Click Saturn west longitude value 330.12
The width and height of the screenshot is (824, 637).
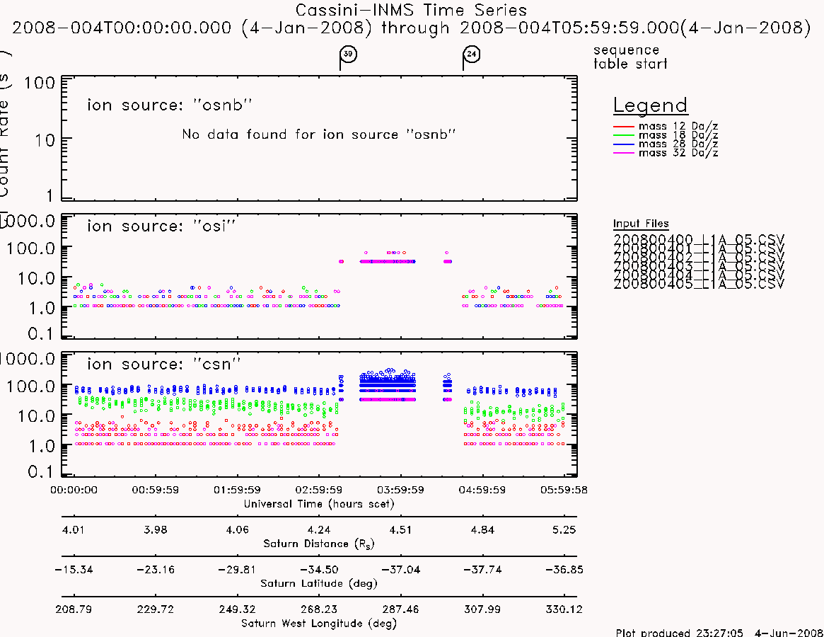pos(564,609)
